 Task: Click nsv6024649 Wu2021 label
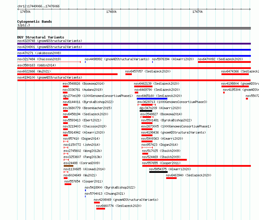click(80, 175)
